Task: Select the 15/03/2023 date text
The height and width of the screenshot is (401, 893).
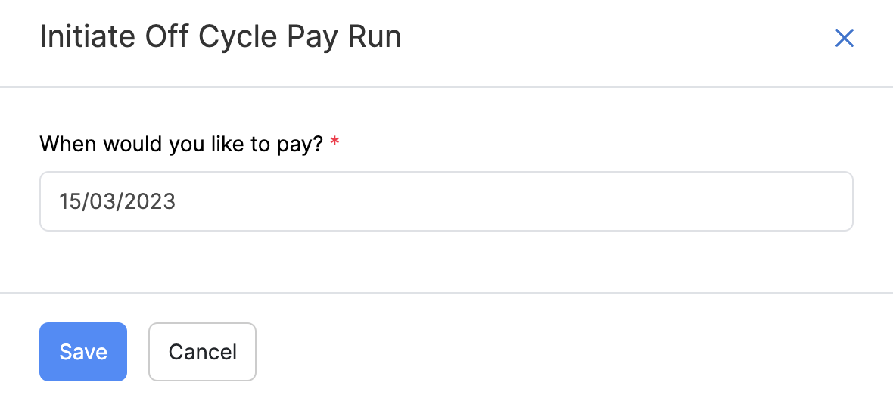Action: click(x=117, y=201)
